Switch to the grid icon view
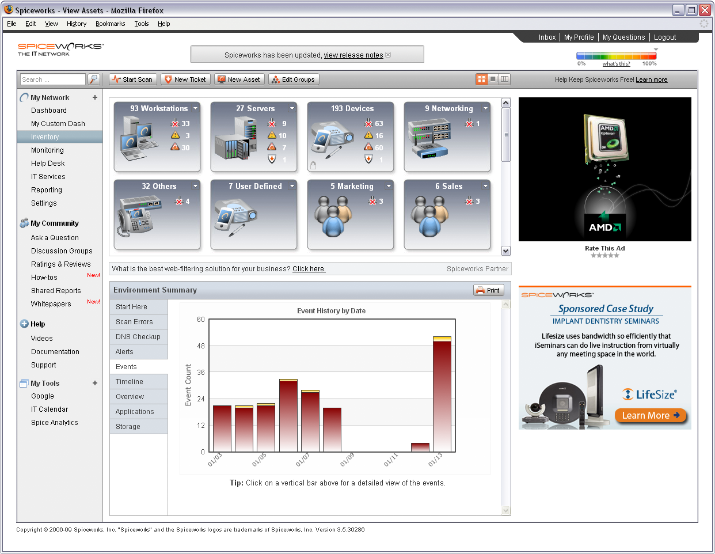This screenshot has width=715, height=554. [482, 79]
